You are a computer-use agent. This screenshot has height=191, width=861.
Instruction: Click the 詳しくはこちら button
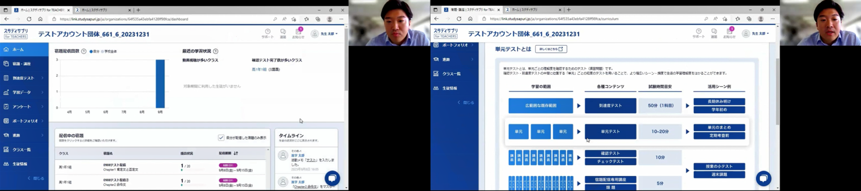click(x=551, y=49)
